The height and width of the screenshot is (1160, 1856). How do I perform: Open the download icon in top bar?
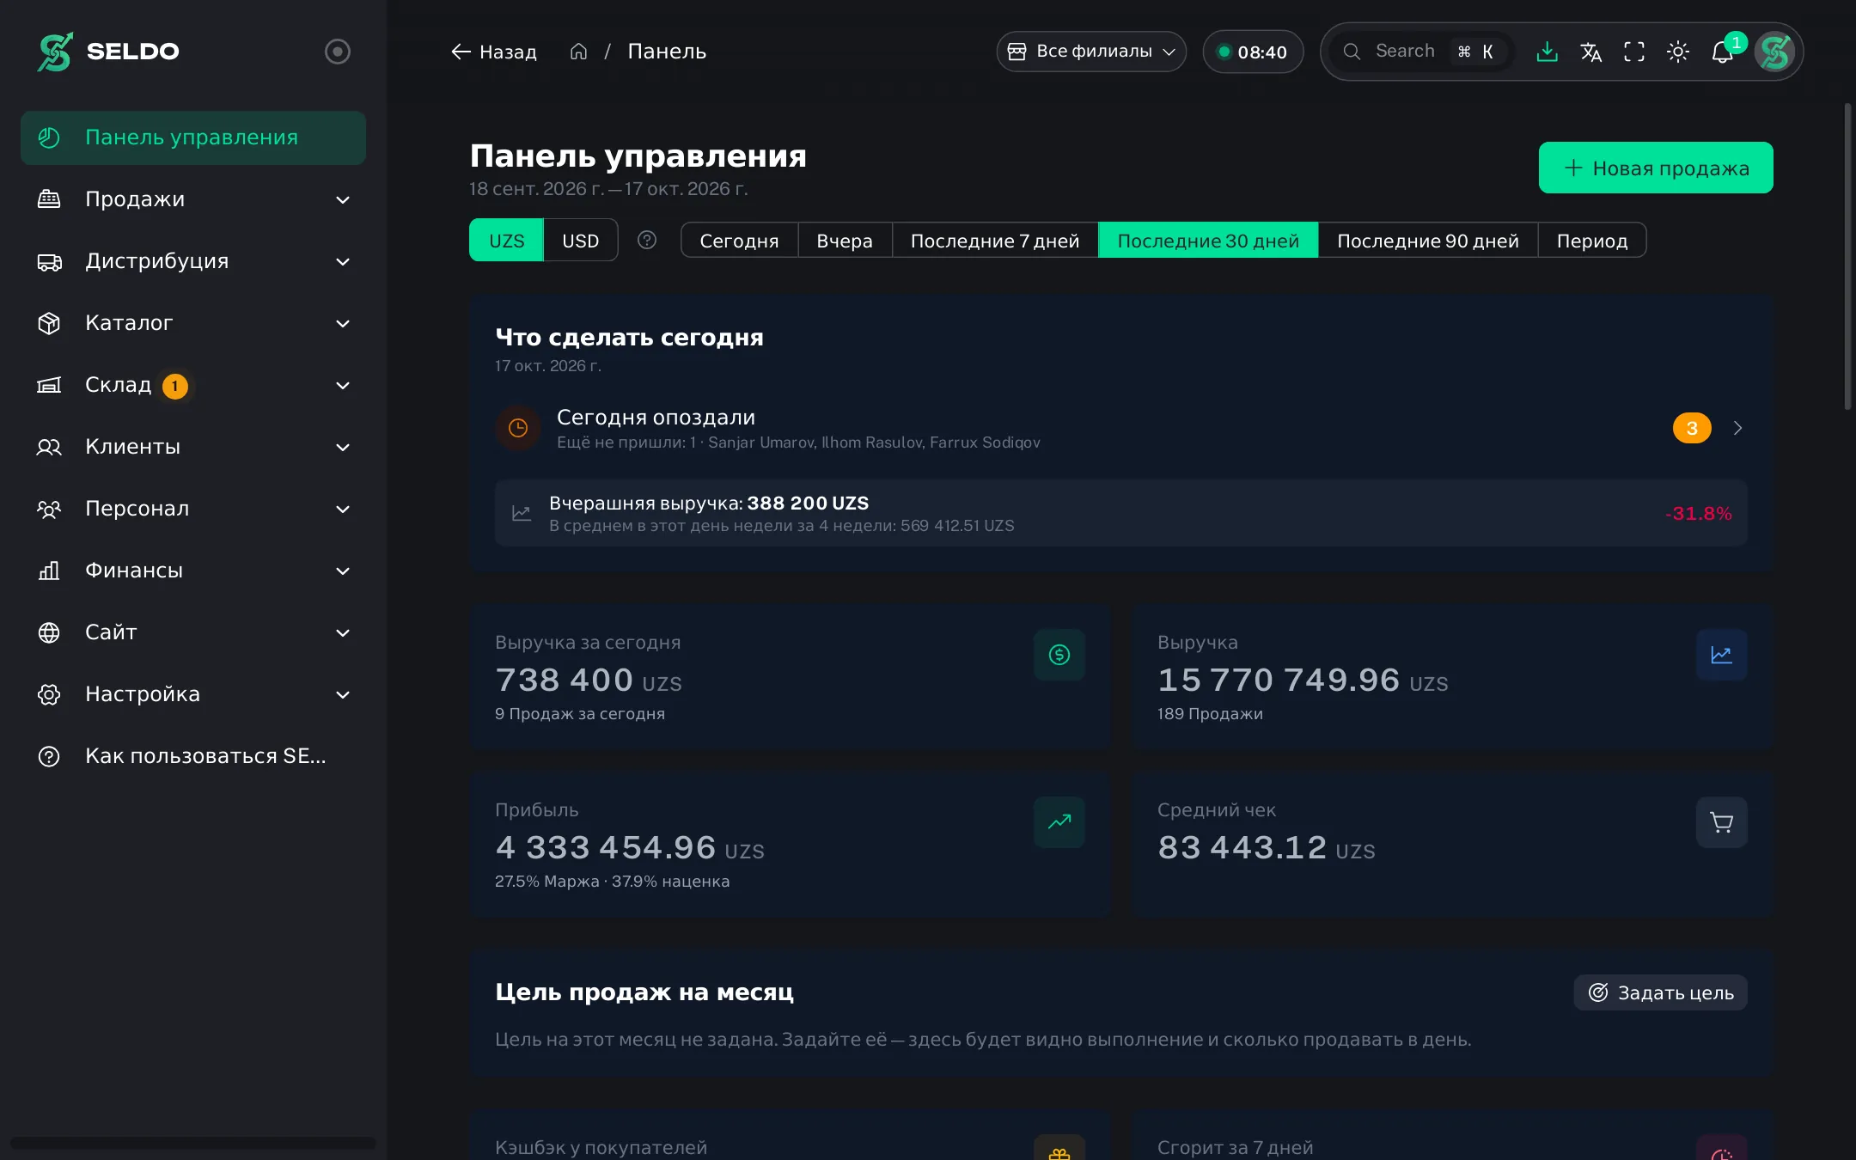(x=1547, y=52)
